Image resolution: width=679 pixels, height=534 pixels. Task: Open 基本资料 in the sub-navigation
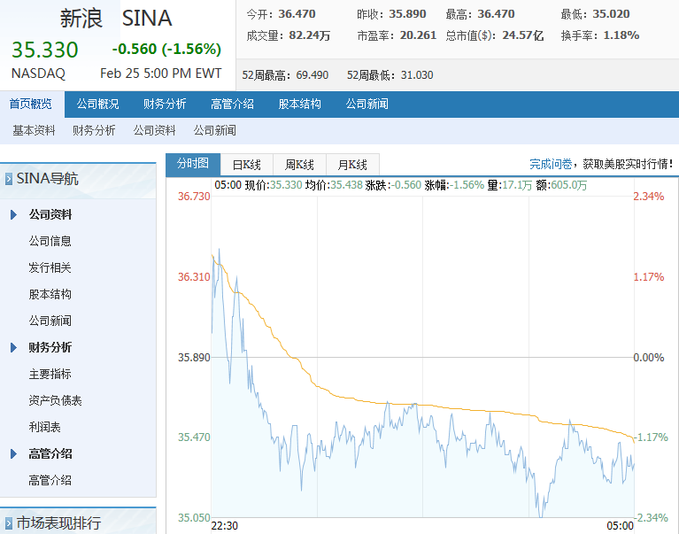[34, 130]
